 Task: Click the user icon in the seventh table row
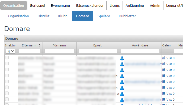[122, 94]
